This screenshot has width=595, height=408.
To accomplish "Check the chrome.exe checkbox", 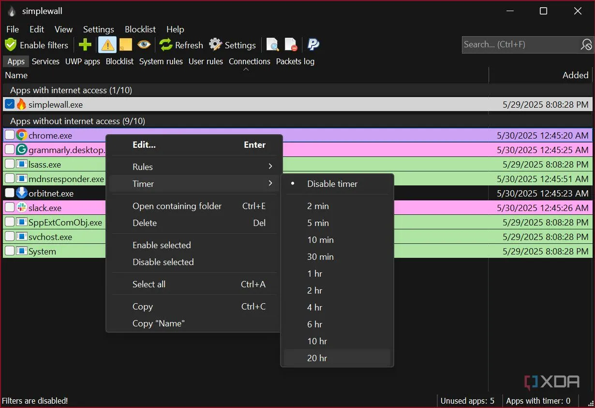I will tap(10, 135).
